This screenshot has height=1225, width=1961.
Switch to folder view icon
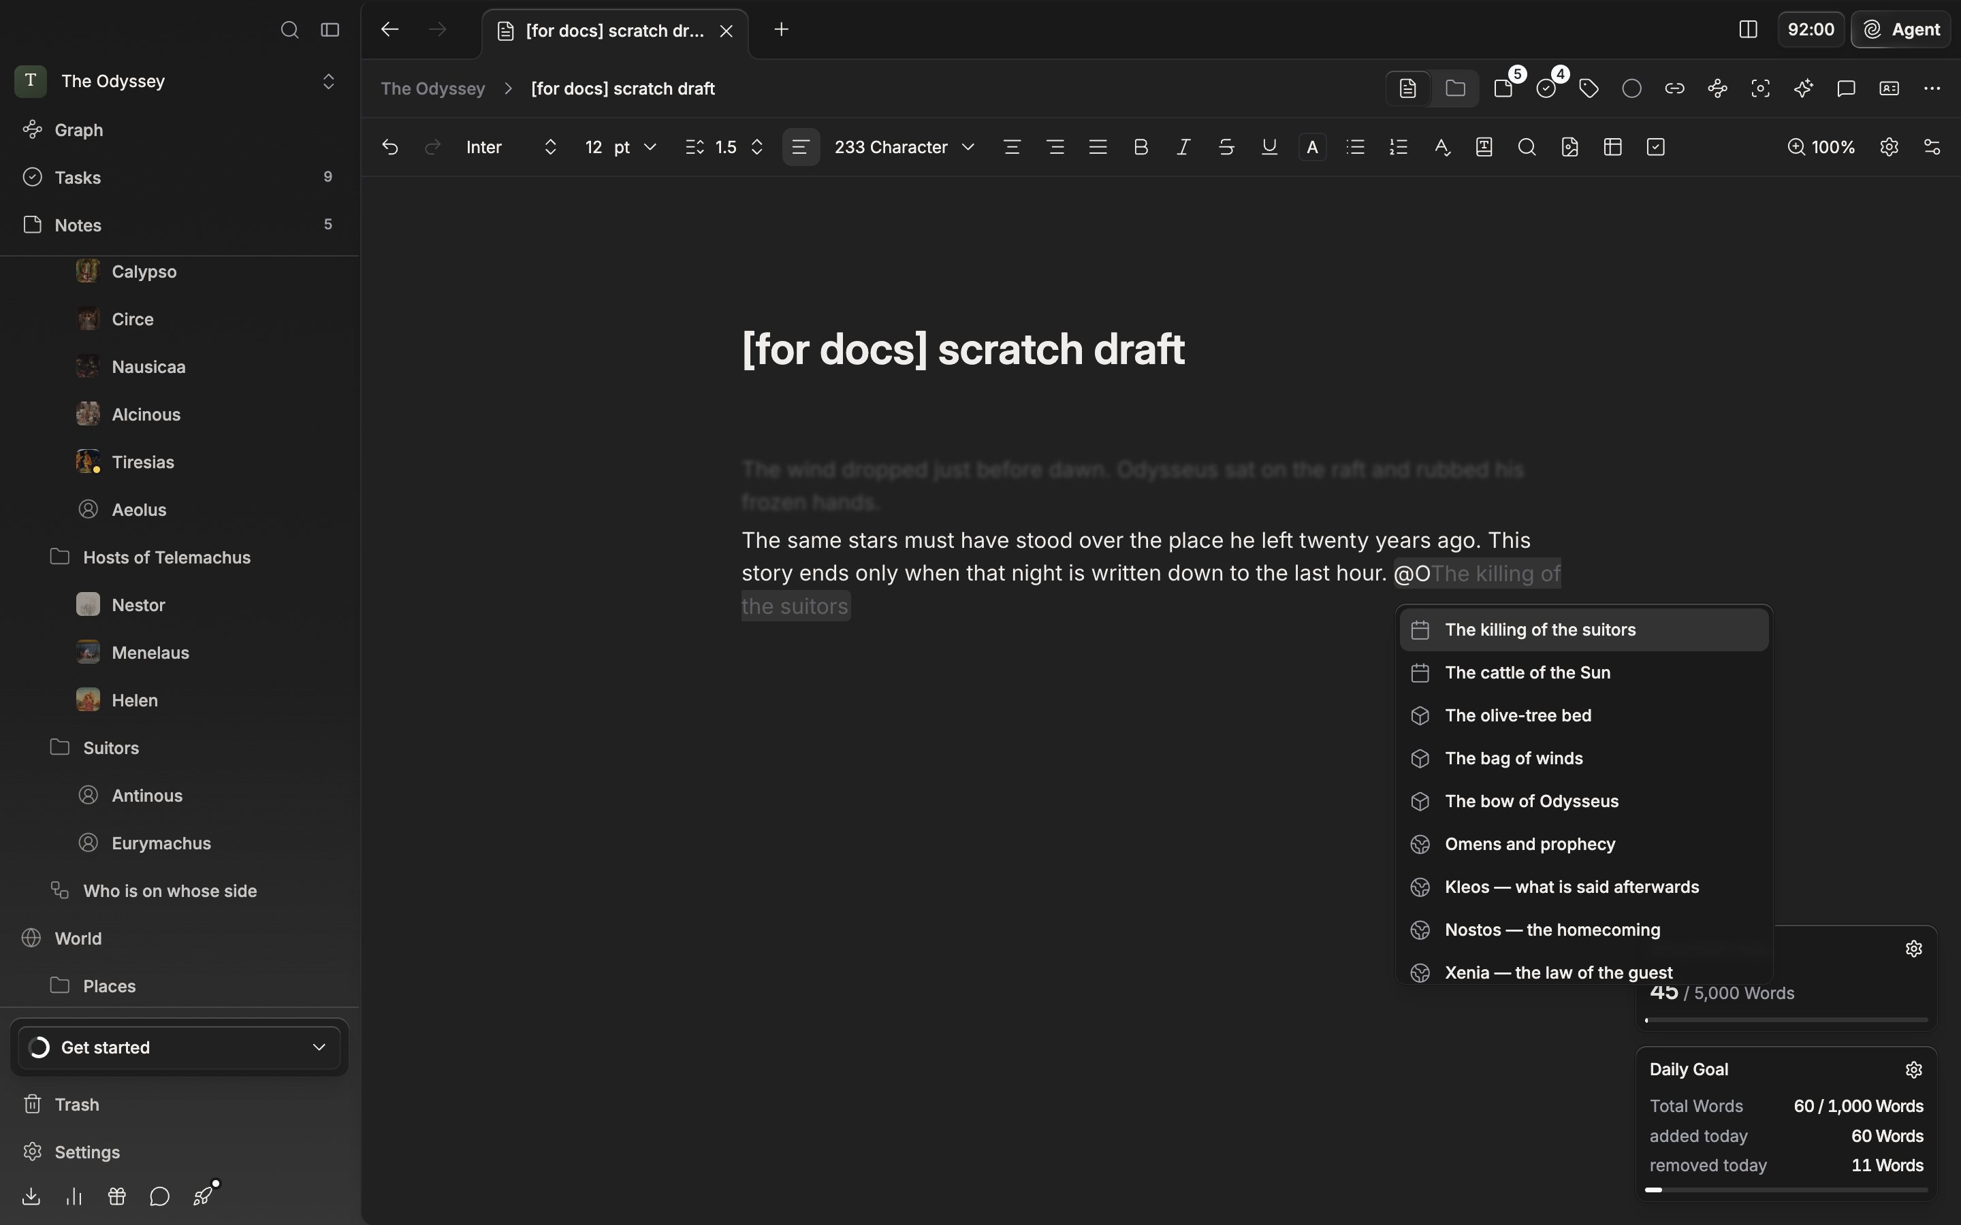1455,88
